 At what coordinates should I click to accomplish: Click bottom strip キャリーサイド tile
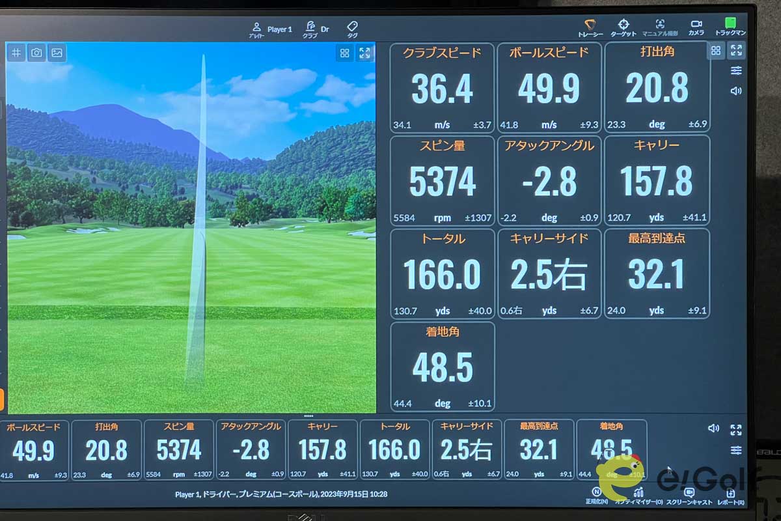click(x=467, y=450)
